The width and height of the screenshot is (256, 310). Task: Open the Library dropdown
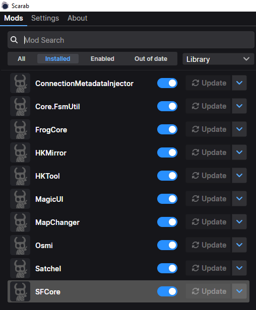218,59
